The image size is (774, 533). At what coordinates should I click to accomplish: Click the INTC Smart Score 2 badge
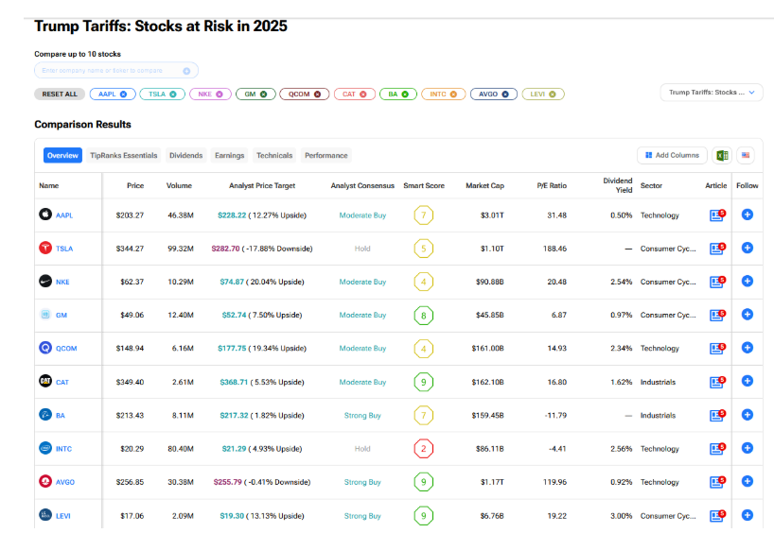[424, 449]
